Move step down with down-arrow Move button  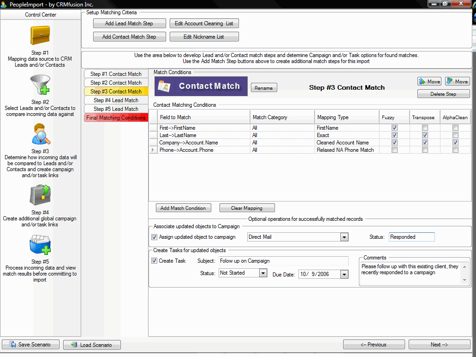point(458,81)
